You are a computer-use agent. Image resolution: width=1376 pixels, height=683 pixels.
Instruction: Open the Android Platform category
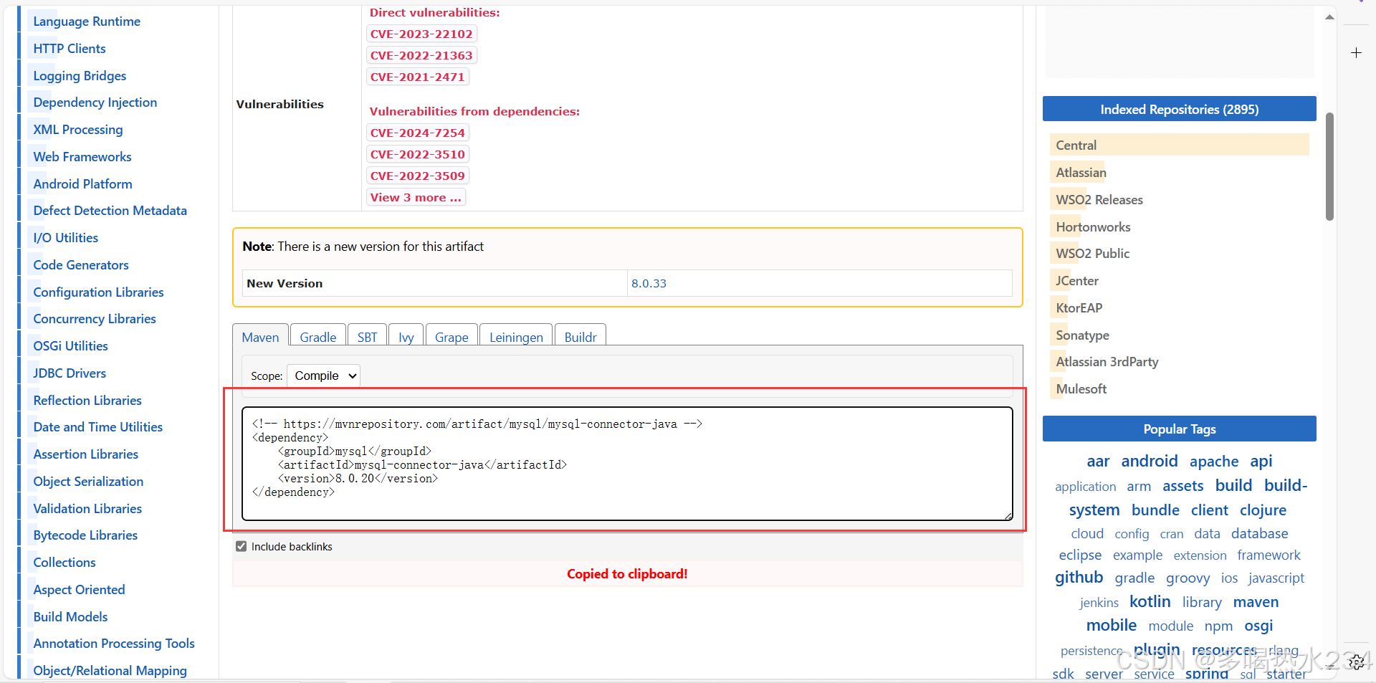coord(82,183)
